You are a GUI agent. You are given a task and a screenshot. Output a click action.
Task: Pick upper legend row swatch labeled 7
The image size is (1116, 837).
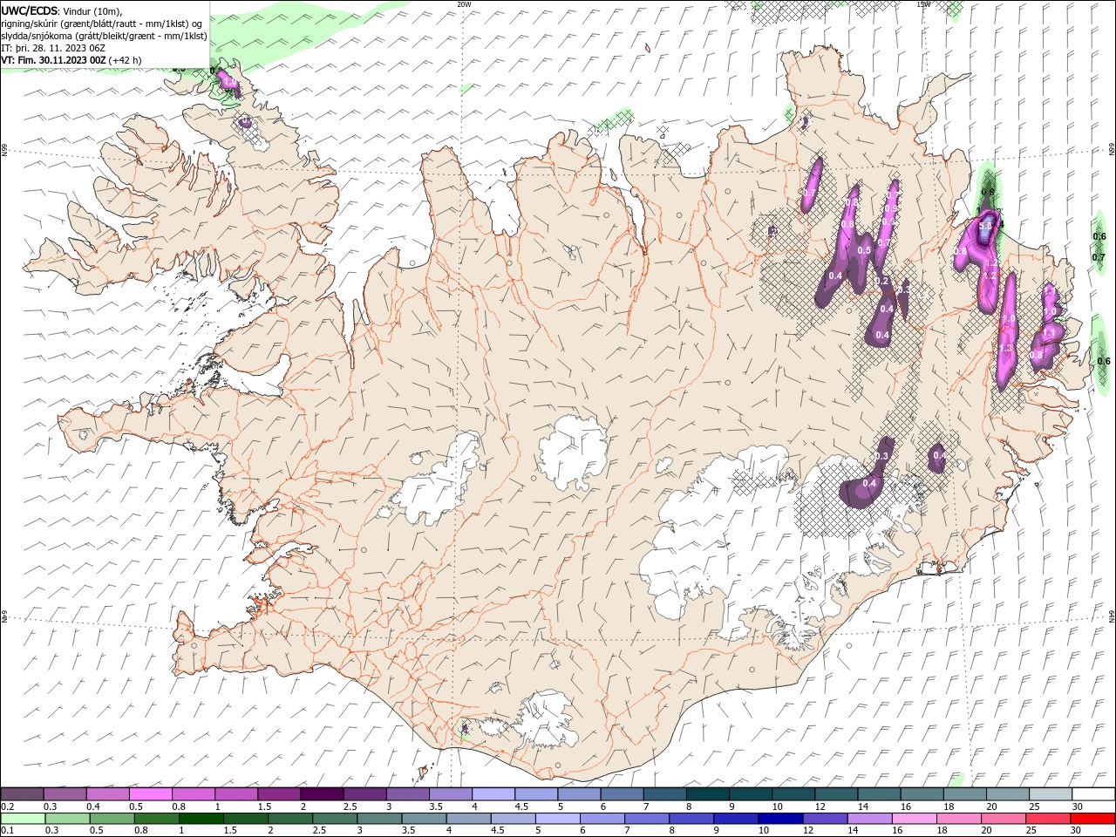pyautogui.click(x=665, y=794)
